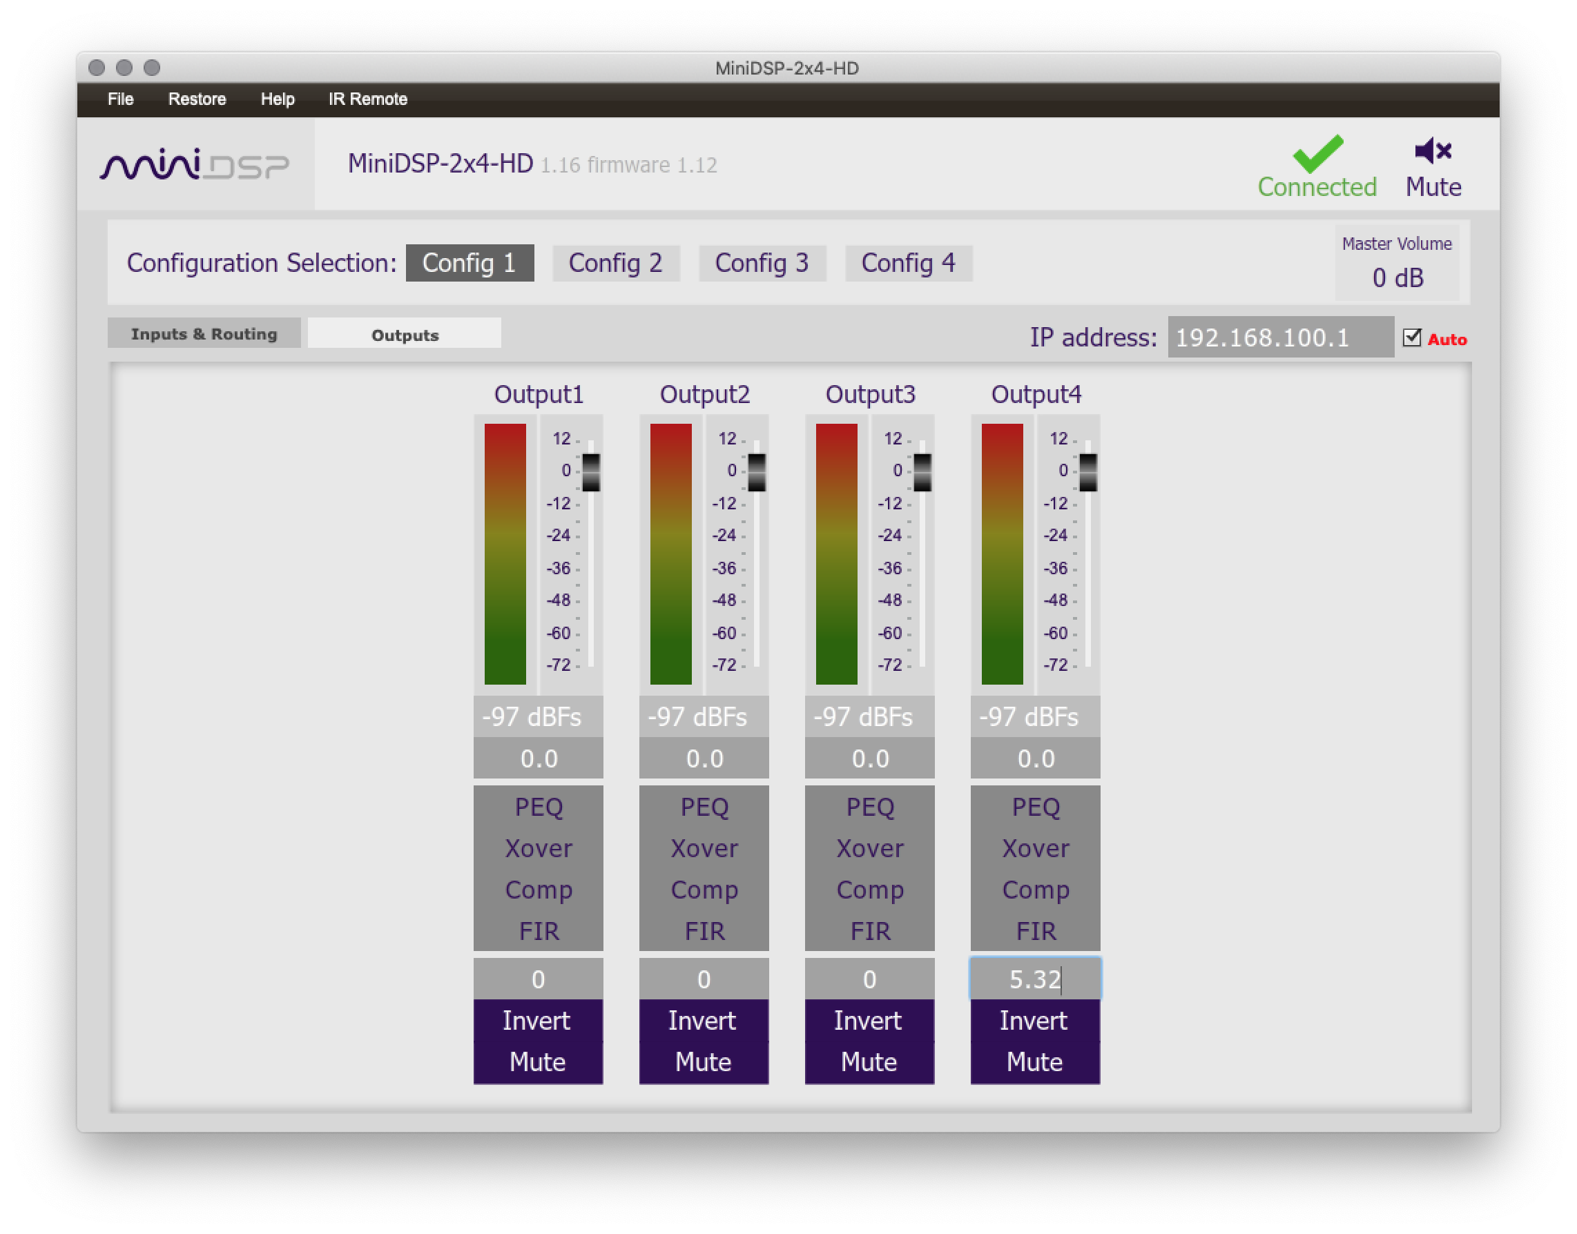Open PEQ for Output1
Screen dimensions: 1577x1234
tap(539, 807)
